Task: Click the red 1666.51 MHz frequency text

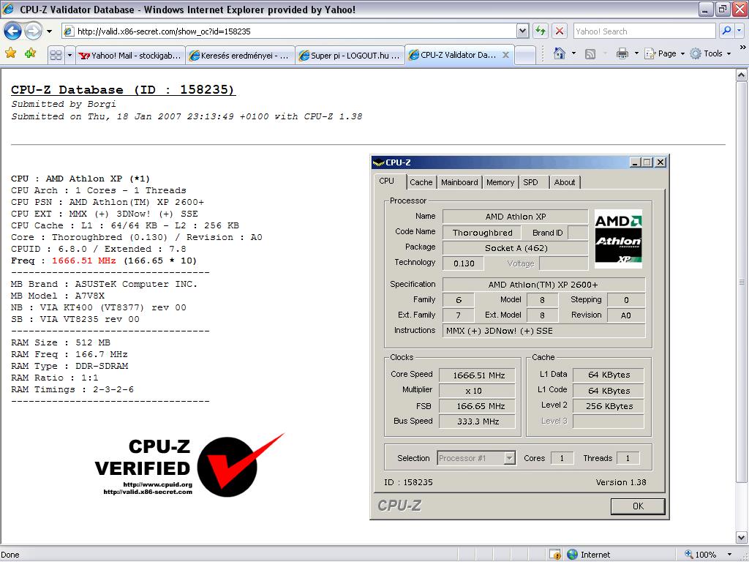Action: coord(84,261)
